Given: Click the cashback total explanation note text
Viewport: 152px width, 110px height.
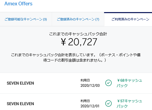Looking at the screenshot, I should [76, 58].
